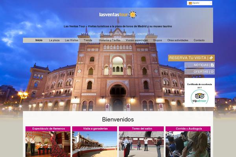Open the OFERTAS button
This screenshot has width=236, height=157.
pyautogui.click(x=199, y=72)
